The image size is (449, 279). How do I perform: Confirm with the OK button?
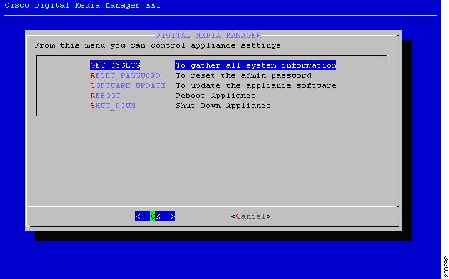[155, 216]
